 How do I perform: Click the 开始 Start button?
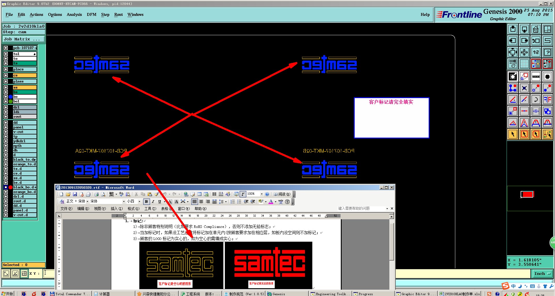click(x=8, y=294)
